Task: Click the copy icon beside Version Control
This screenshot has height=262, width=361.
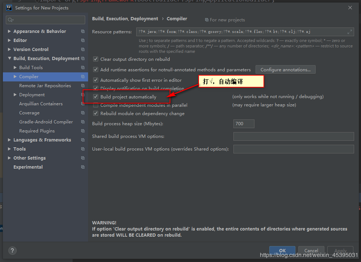Action: coord(83,50)
